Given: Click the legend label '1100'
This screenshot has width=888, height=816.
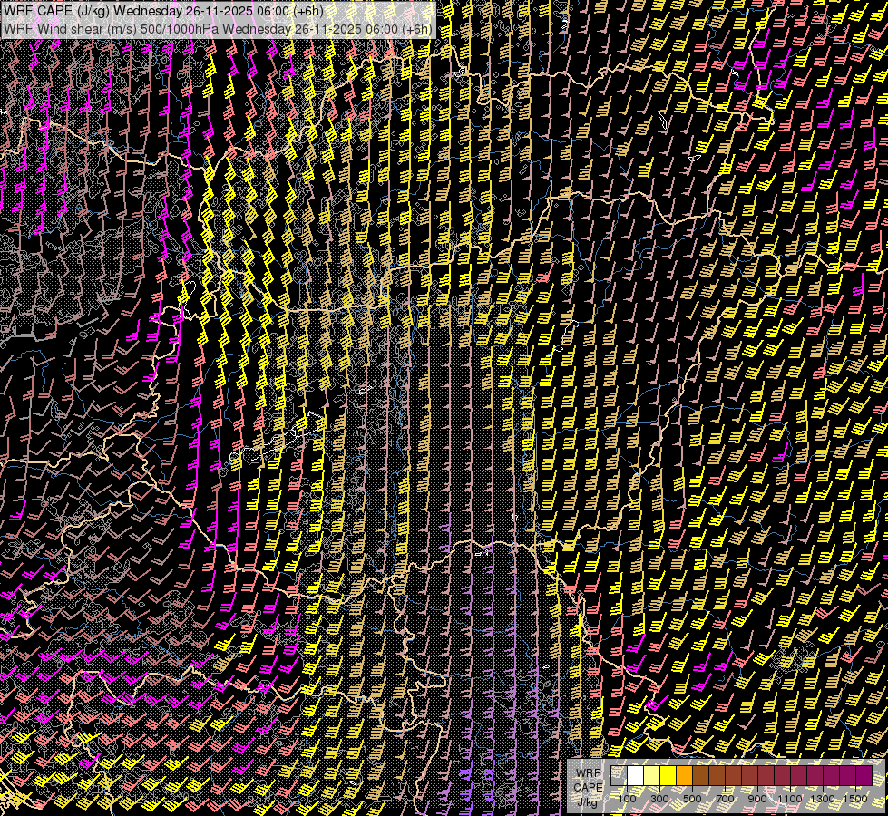Looking at the screenshot, I should (790, 799).
